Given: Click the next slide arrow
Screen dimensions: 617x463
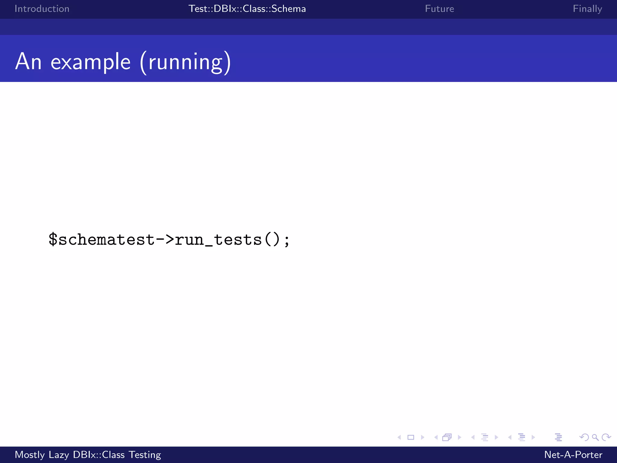Looking at the screenshot, I should (422, 437).
